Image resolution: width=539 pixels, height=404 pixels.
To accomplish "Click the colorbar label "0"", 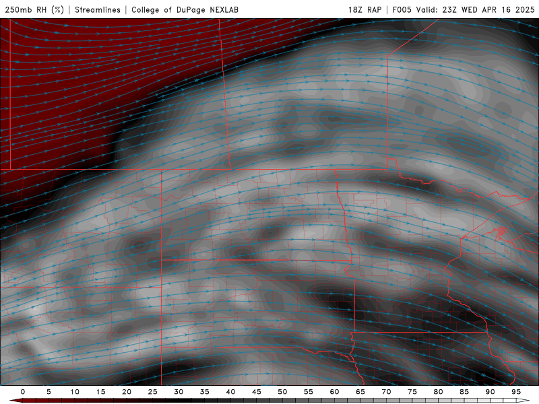I will (23, 392).
